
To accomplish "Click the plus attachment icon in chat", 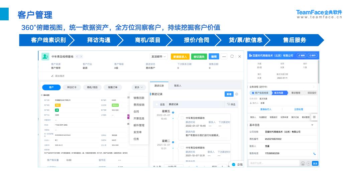I will [309, 163].
